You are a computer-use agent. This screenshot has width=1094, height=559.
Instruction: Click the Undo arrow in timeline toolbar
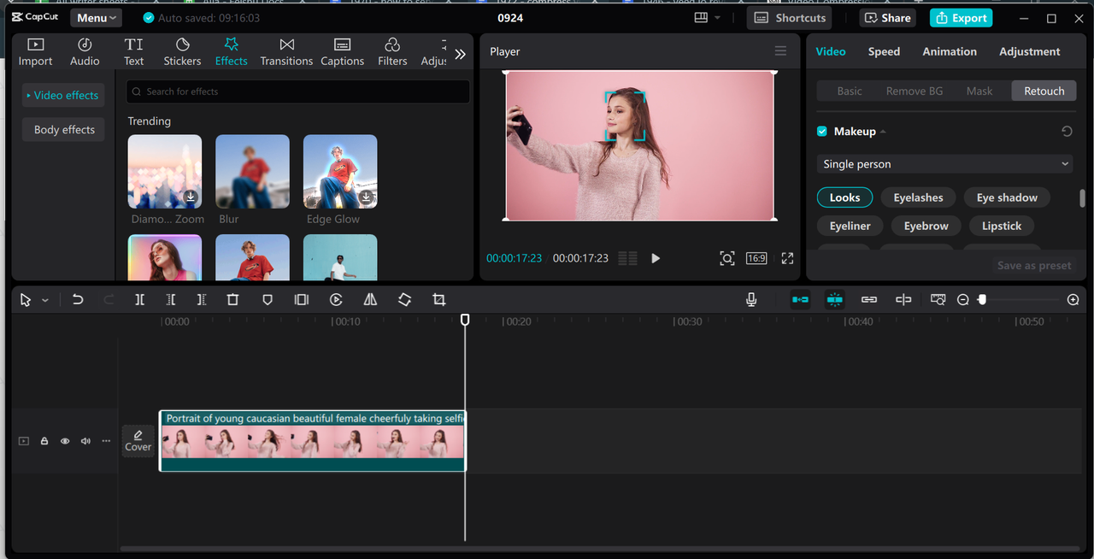tap(78, 300)
